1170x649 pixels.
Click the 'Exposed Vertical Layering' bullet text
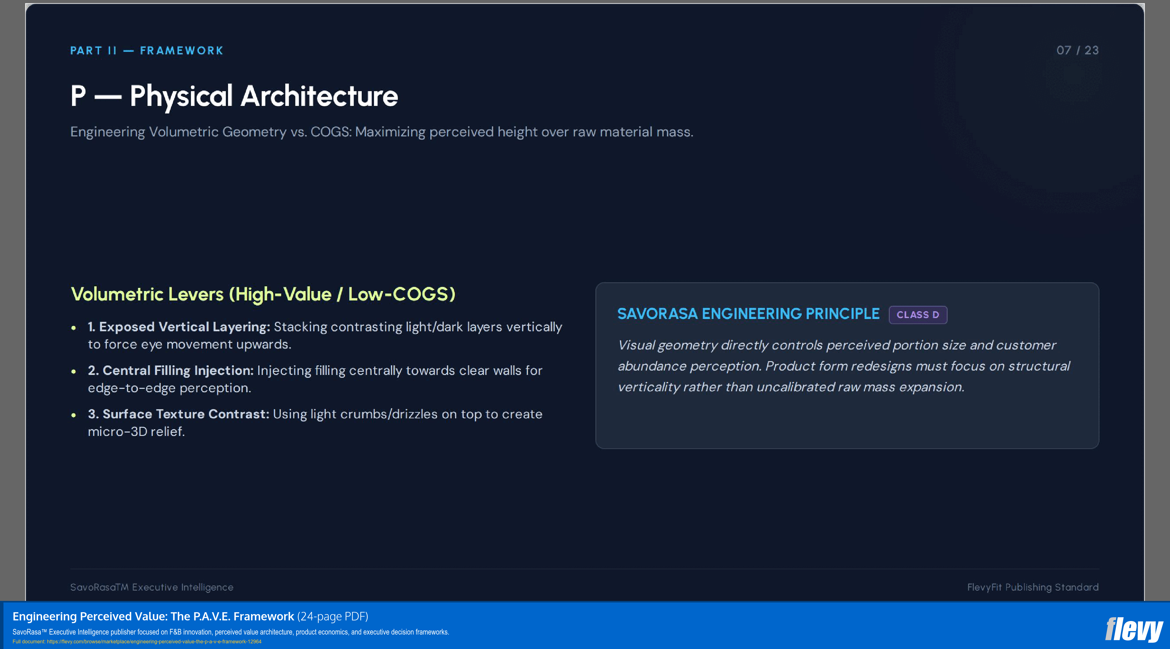(325, 335)
